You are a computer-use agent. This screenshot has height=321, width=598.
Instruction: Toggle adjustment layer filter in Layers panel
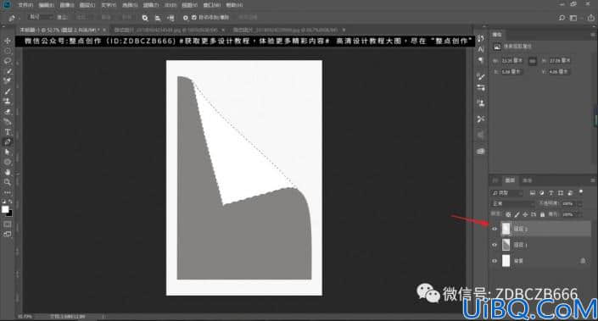tap(541, 192)
